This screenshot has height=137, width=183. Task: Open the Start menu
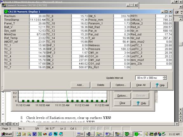[7, 134]
